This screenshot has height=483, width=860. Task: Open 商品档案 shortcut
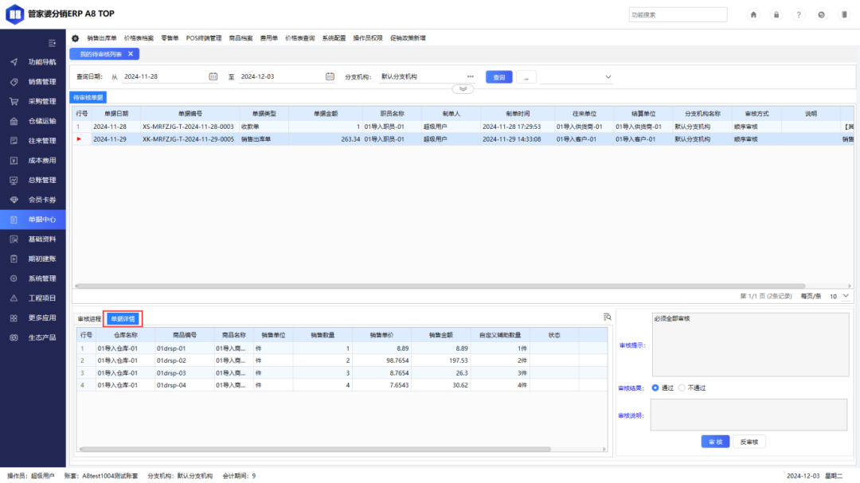(x=240, y=38)
